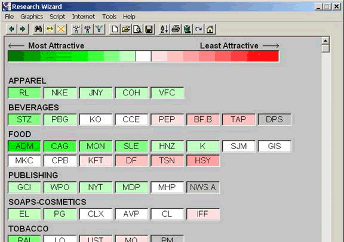Create a new blank document
Image resolution: width=344 pixels, height=242 pixels.
point(115,29)
